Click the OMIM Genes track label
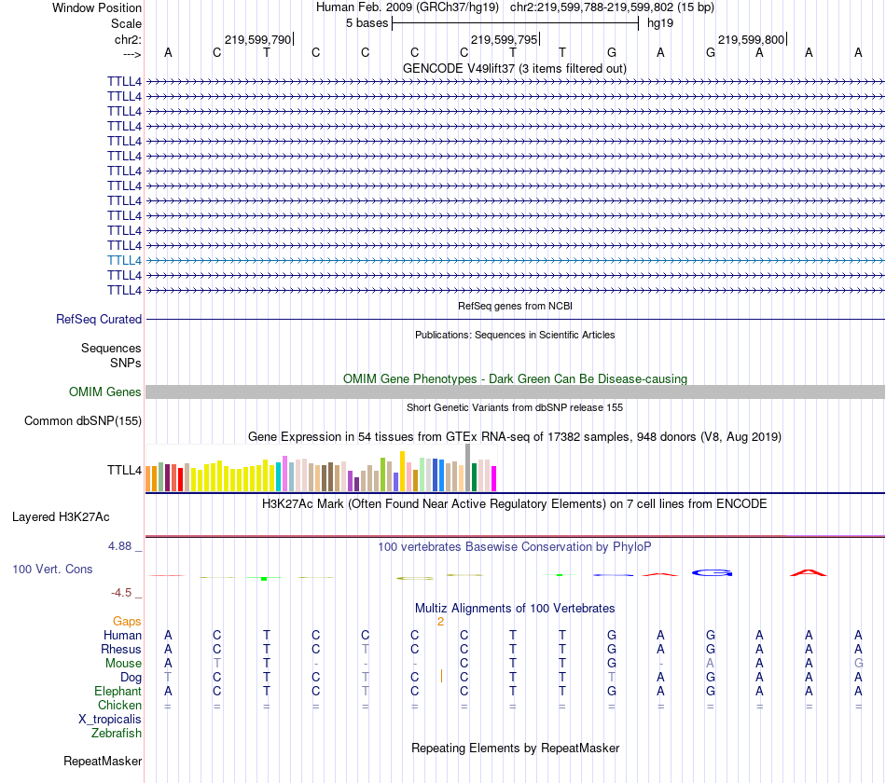Screen dimensions: 886x783 click(105, 392)
